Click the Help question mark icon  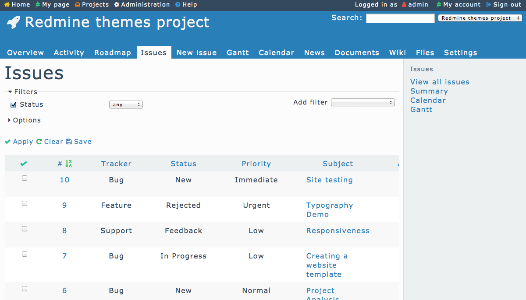click(178, 5)
